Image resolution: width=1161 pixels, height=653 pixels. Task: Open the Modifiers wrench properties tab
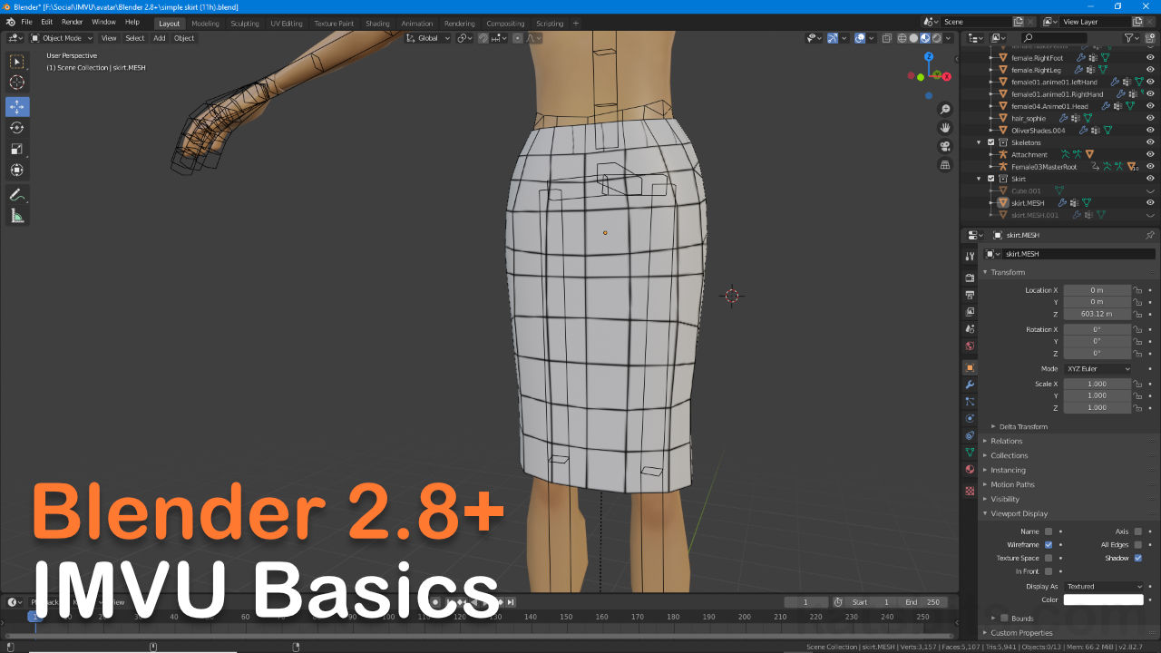pos(970,385)
